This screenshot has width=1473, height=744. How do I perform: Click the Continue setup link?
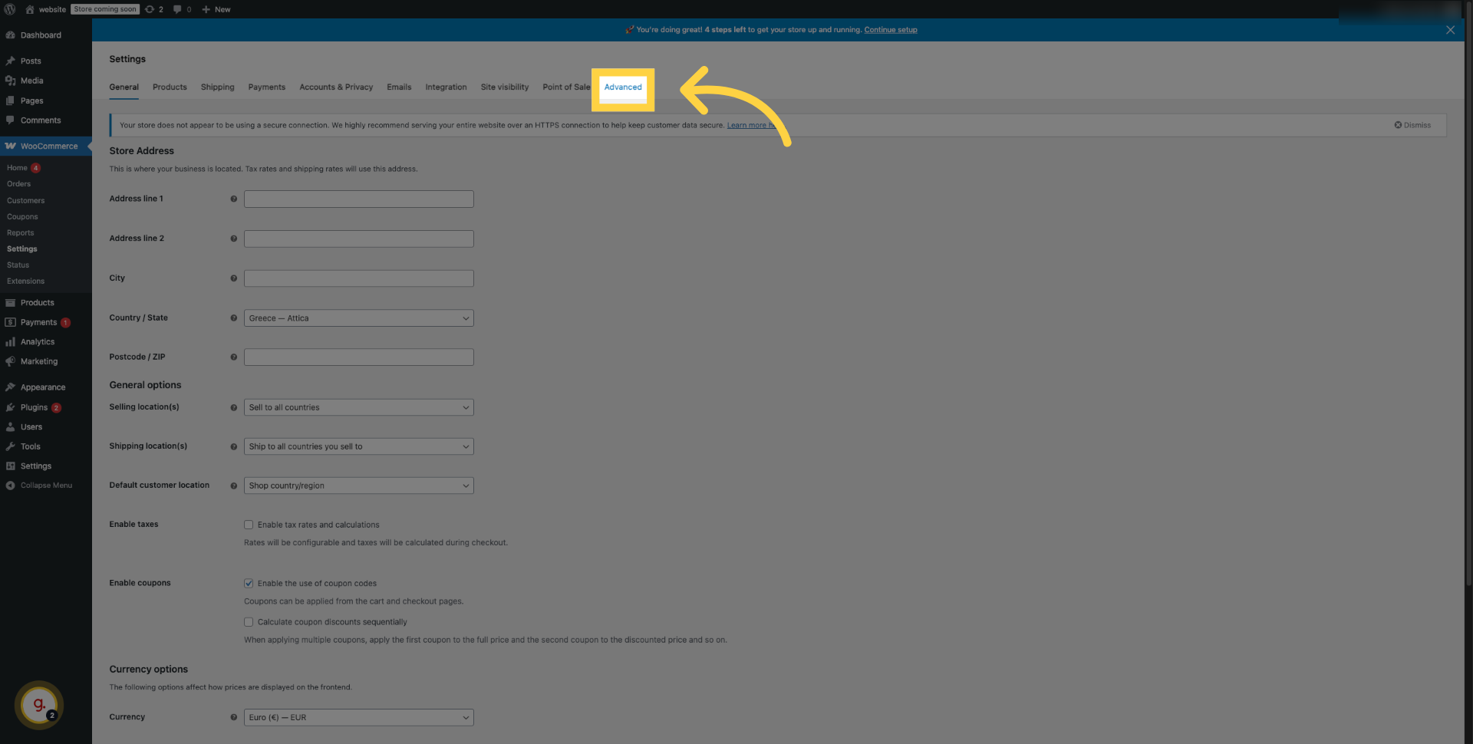coord(891,30)
